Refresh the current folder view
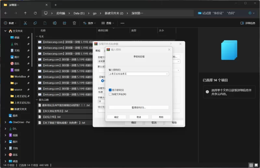Viewport: 260px width, 168px height. coord(35,13)
